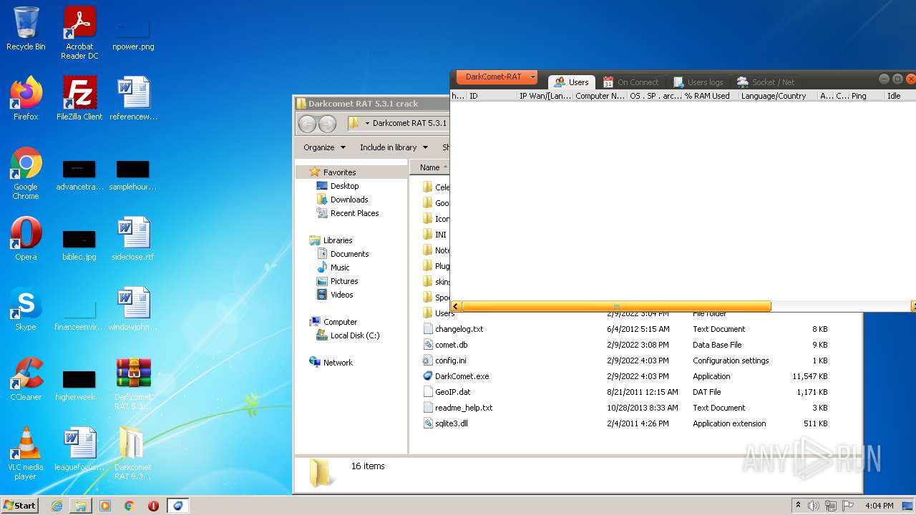Screen dimensions: 916x515
Task: Select DarkComet.exe in the Explorer file list
Action: point(462,376)
